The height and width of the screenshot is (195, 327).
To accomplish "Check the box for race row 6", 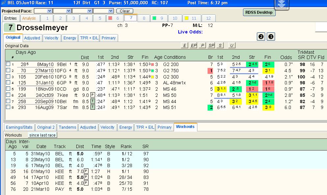I will (8, 95).
